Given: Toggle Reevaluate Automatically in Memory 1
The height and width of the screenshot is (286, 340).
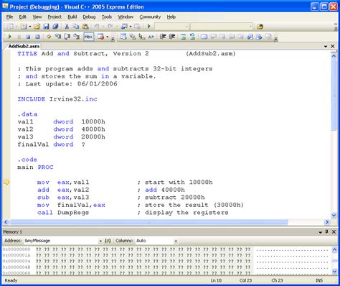Looking at the screenshot, I should click(108, 241).
